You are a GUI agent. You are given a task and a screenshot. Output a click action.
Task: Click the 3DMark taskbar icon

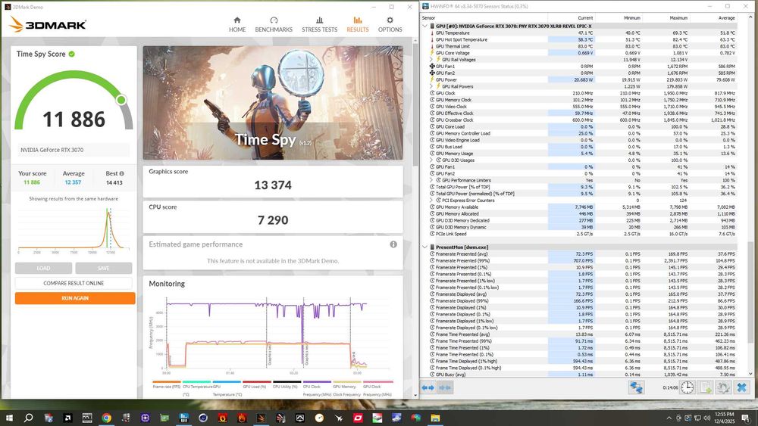pyautogui.click(x=261, y=418)
